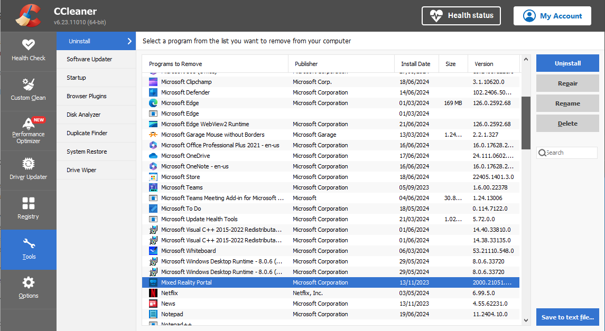The image size is (605, 331).
Task: Click the News app icon
Action: [153, 304]
